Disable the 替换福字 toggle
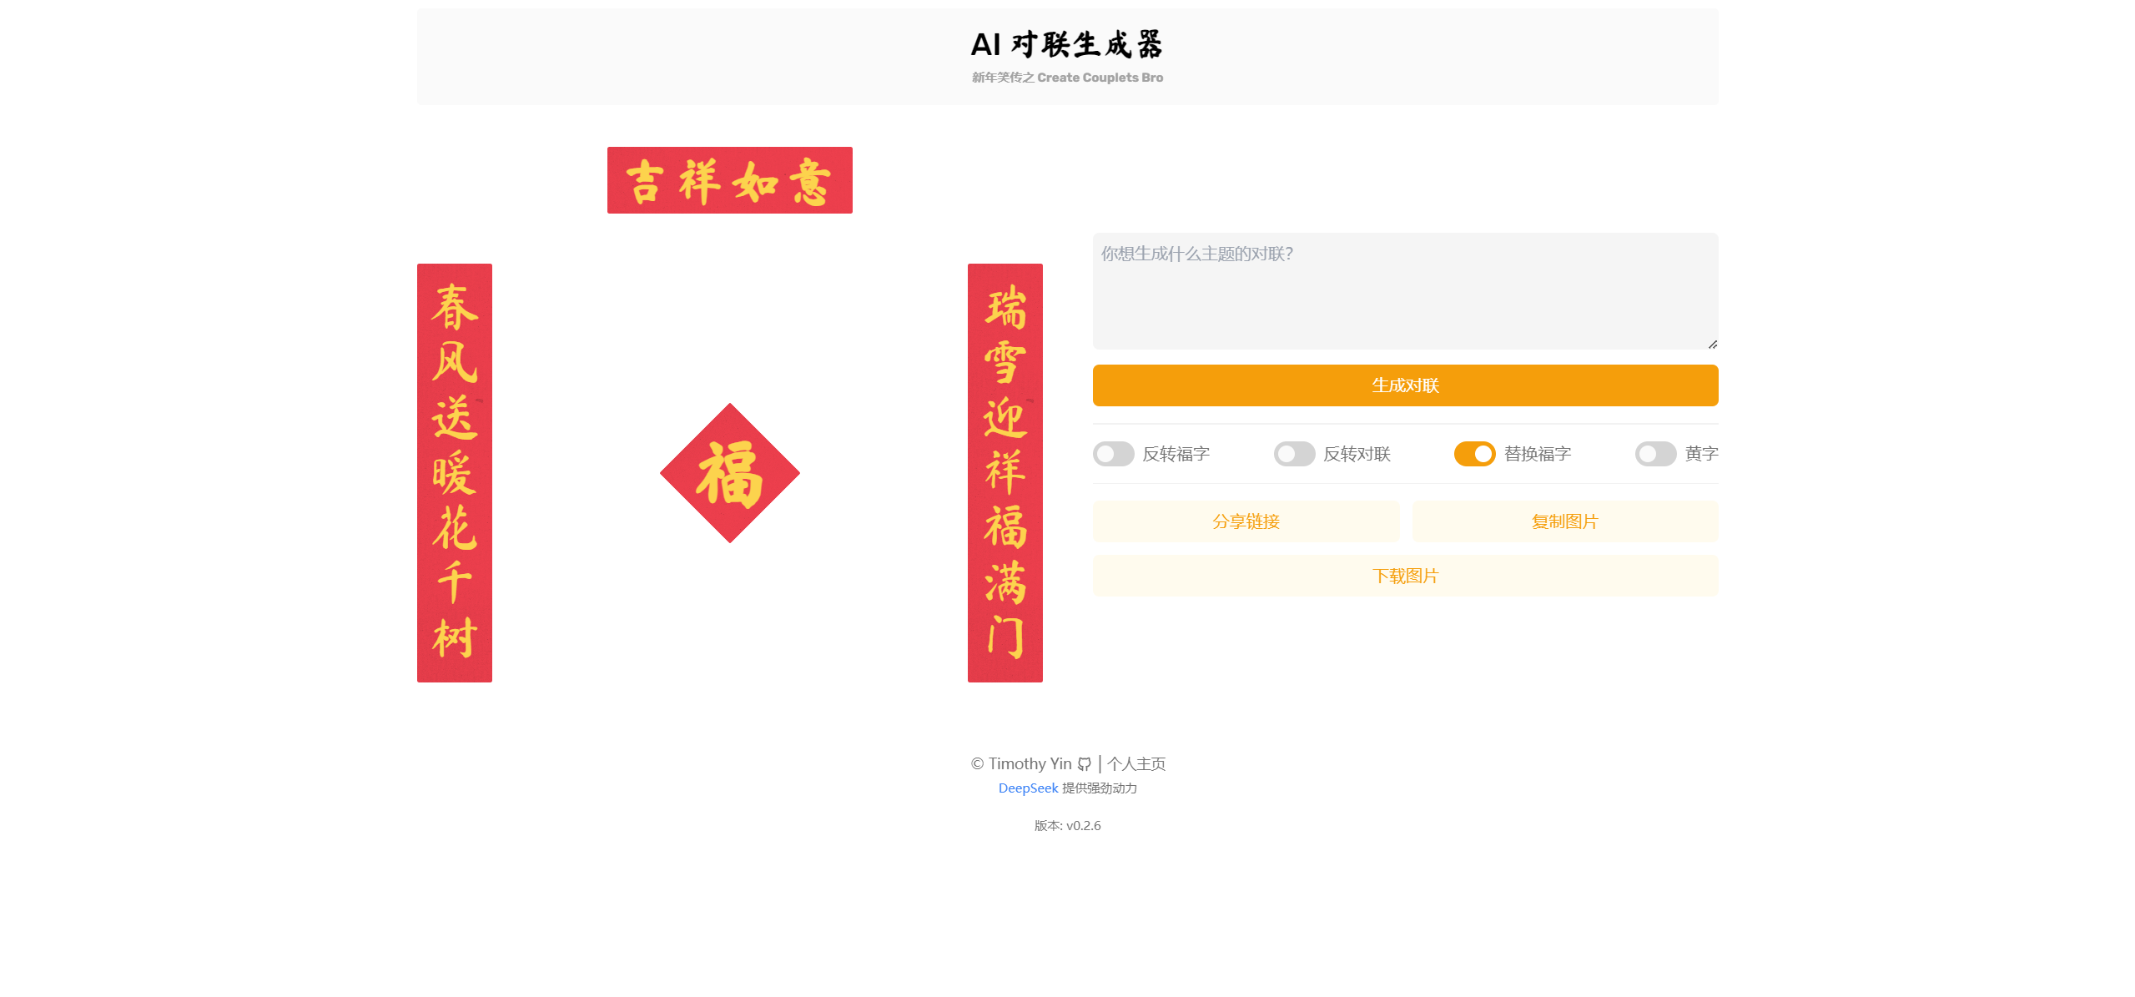2135x997 pixels. [1475, 453]
